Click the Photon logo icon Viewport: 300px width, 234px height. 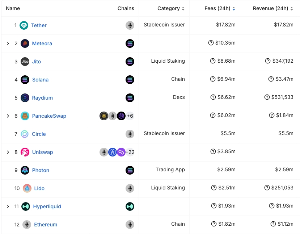point(25,170)
